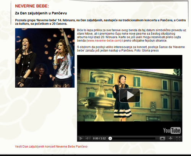Visit the 'Pančevo' tag link

(81, 146)
